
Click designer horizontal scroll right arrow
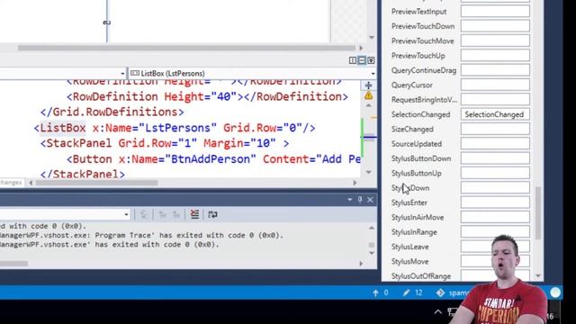tap(361, 48)
